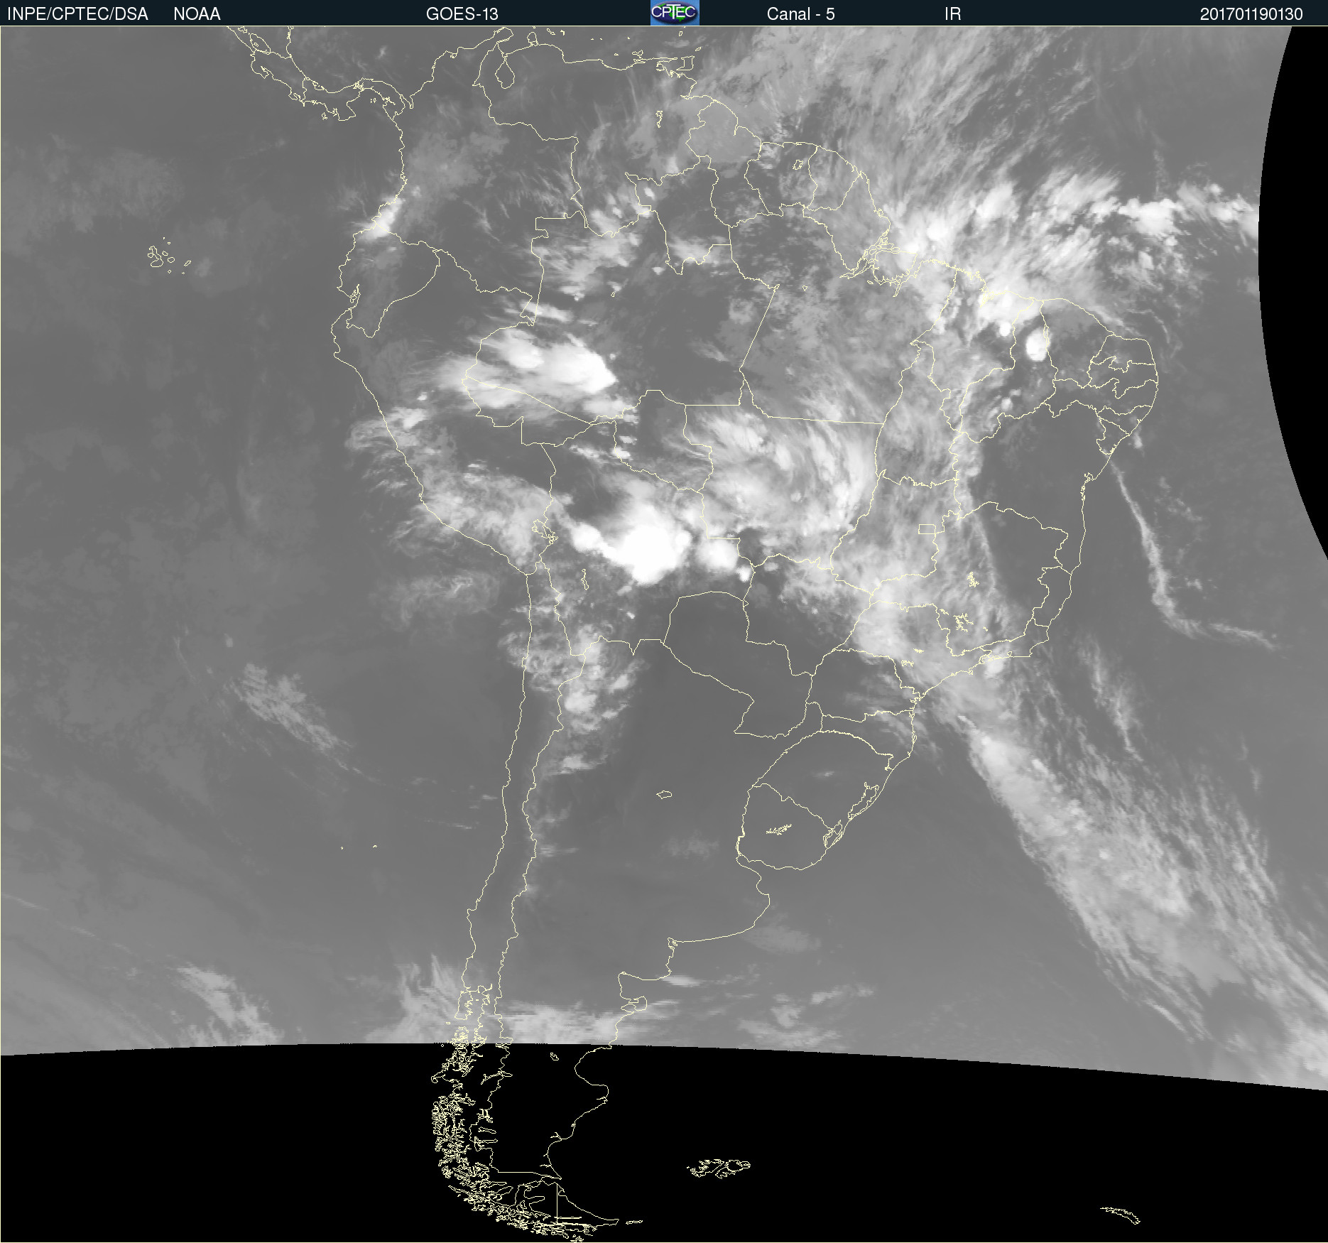Click the IR channel label
Viewport: 1328px width, 1243px height.
[952, 14]
